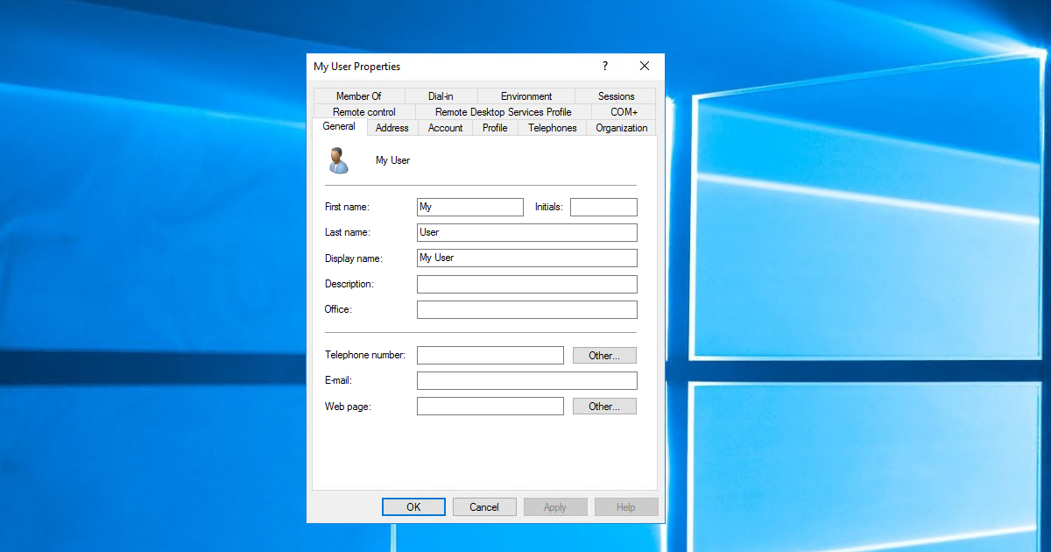This screenshot has height=552, width=1051.
Task: Click Other next to Telephone number
Action: 604,355
